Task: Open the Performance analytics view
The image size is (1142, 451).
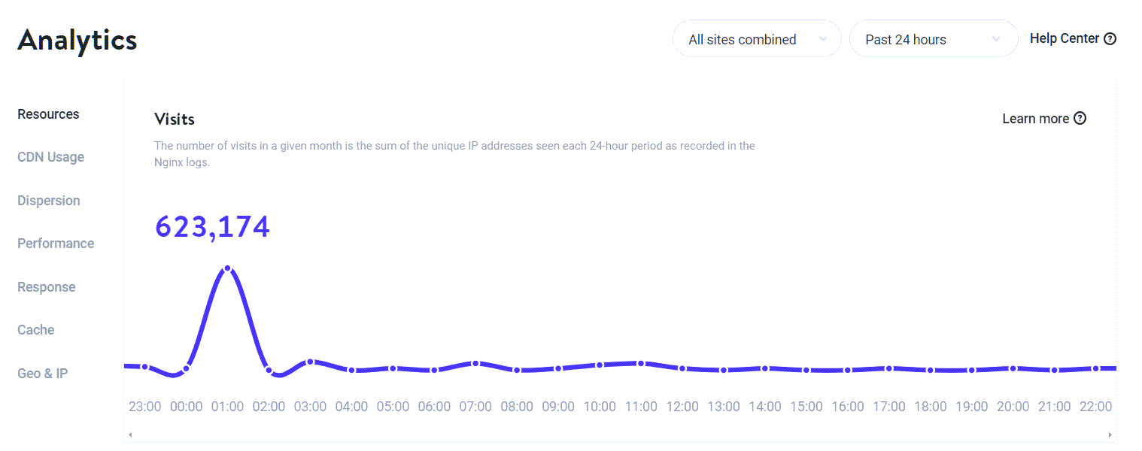Action: 56,243
